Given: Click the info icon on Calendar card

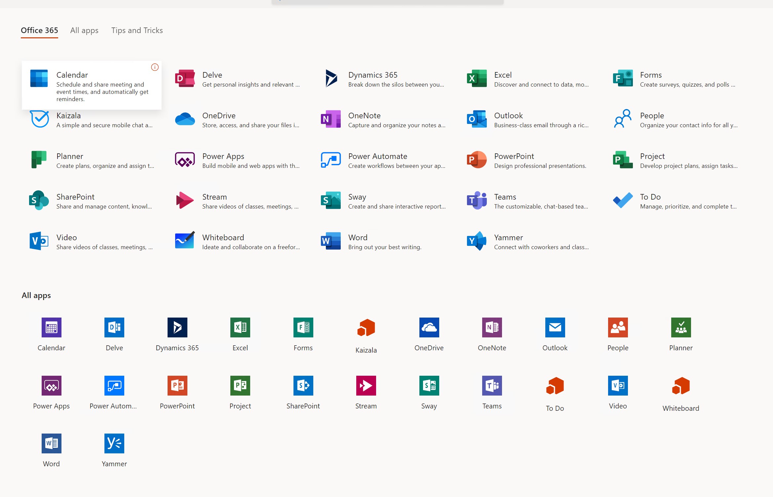Looking at the screenshot, I should click(x=155, y=67).
